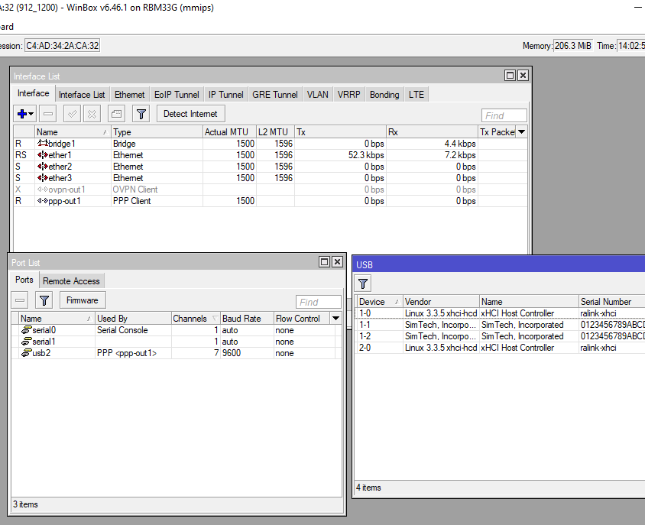Click the Find field in Interface List
This screenshot has width=645, height=525.
pos(504,115)
